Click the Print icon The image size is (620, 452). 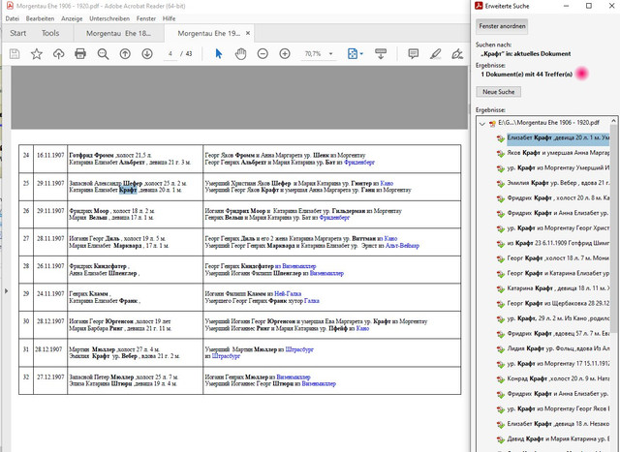[x=80, y=54]
